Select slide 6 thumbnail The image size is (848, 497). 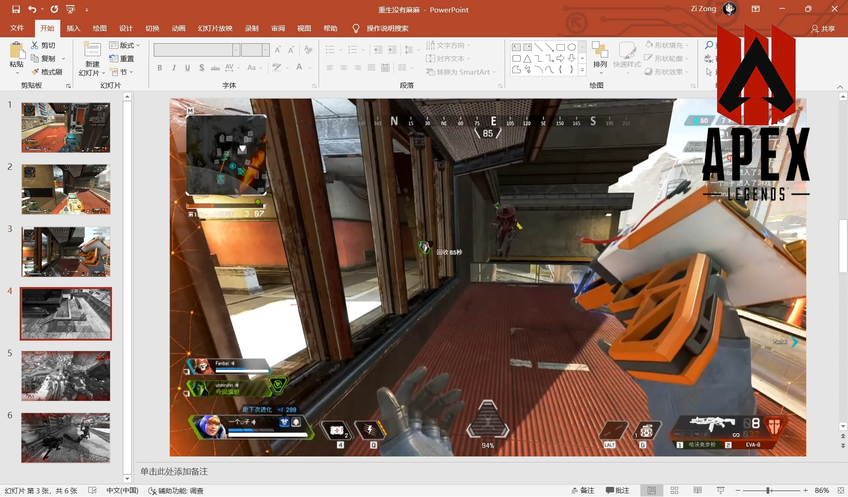(66, 438)
